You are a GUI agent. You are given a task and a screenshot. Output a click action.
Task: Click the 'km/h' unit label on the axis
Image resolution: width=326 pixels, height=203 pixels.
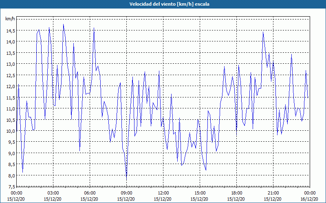pyautogui.click(x=10, y=19)
